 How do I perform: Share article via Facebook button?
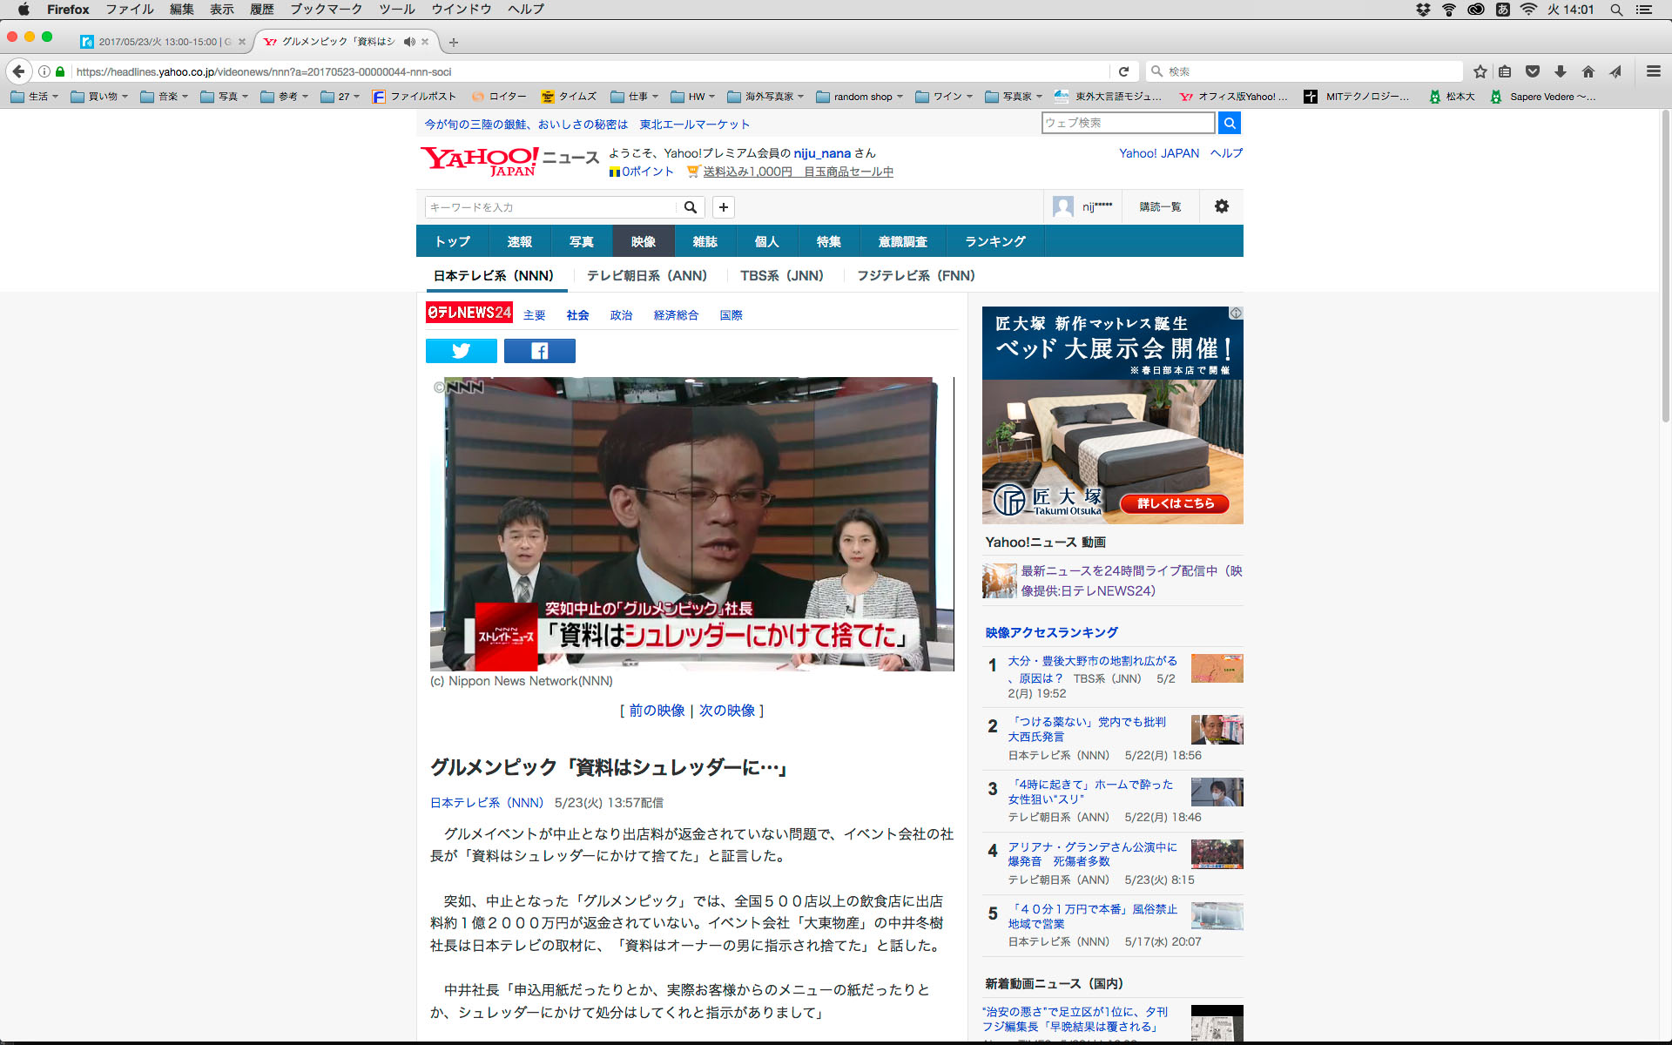click(x=539, y=351)
